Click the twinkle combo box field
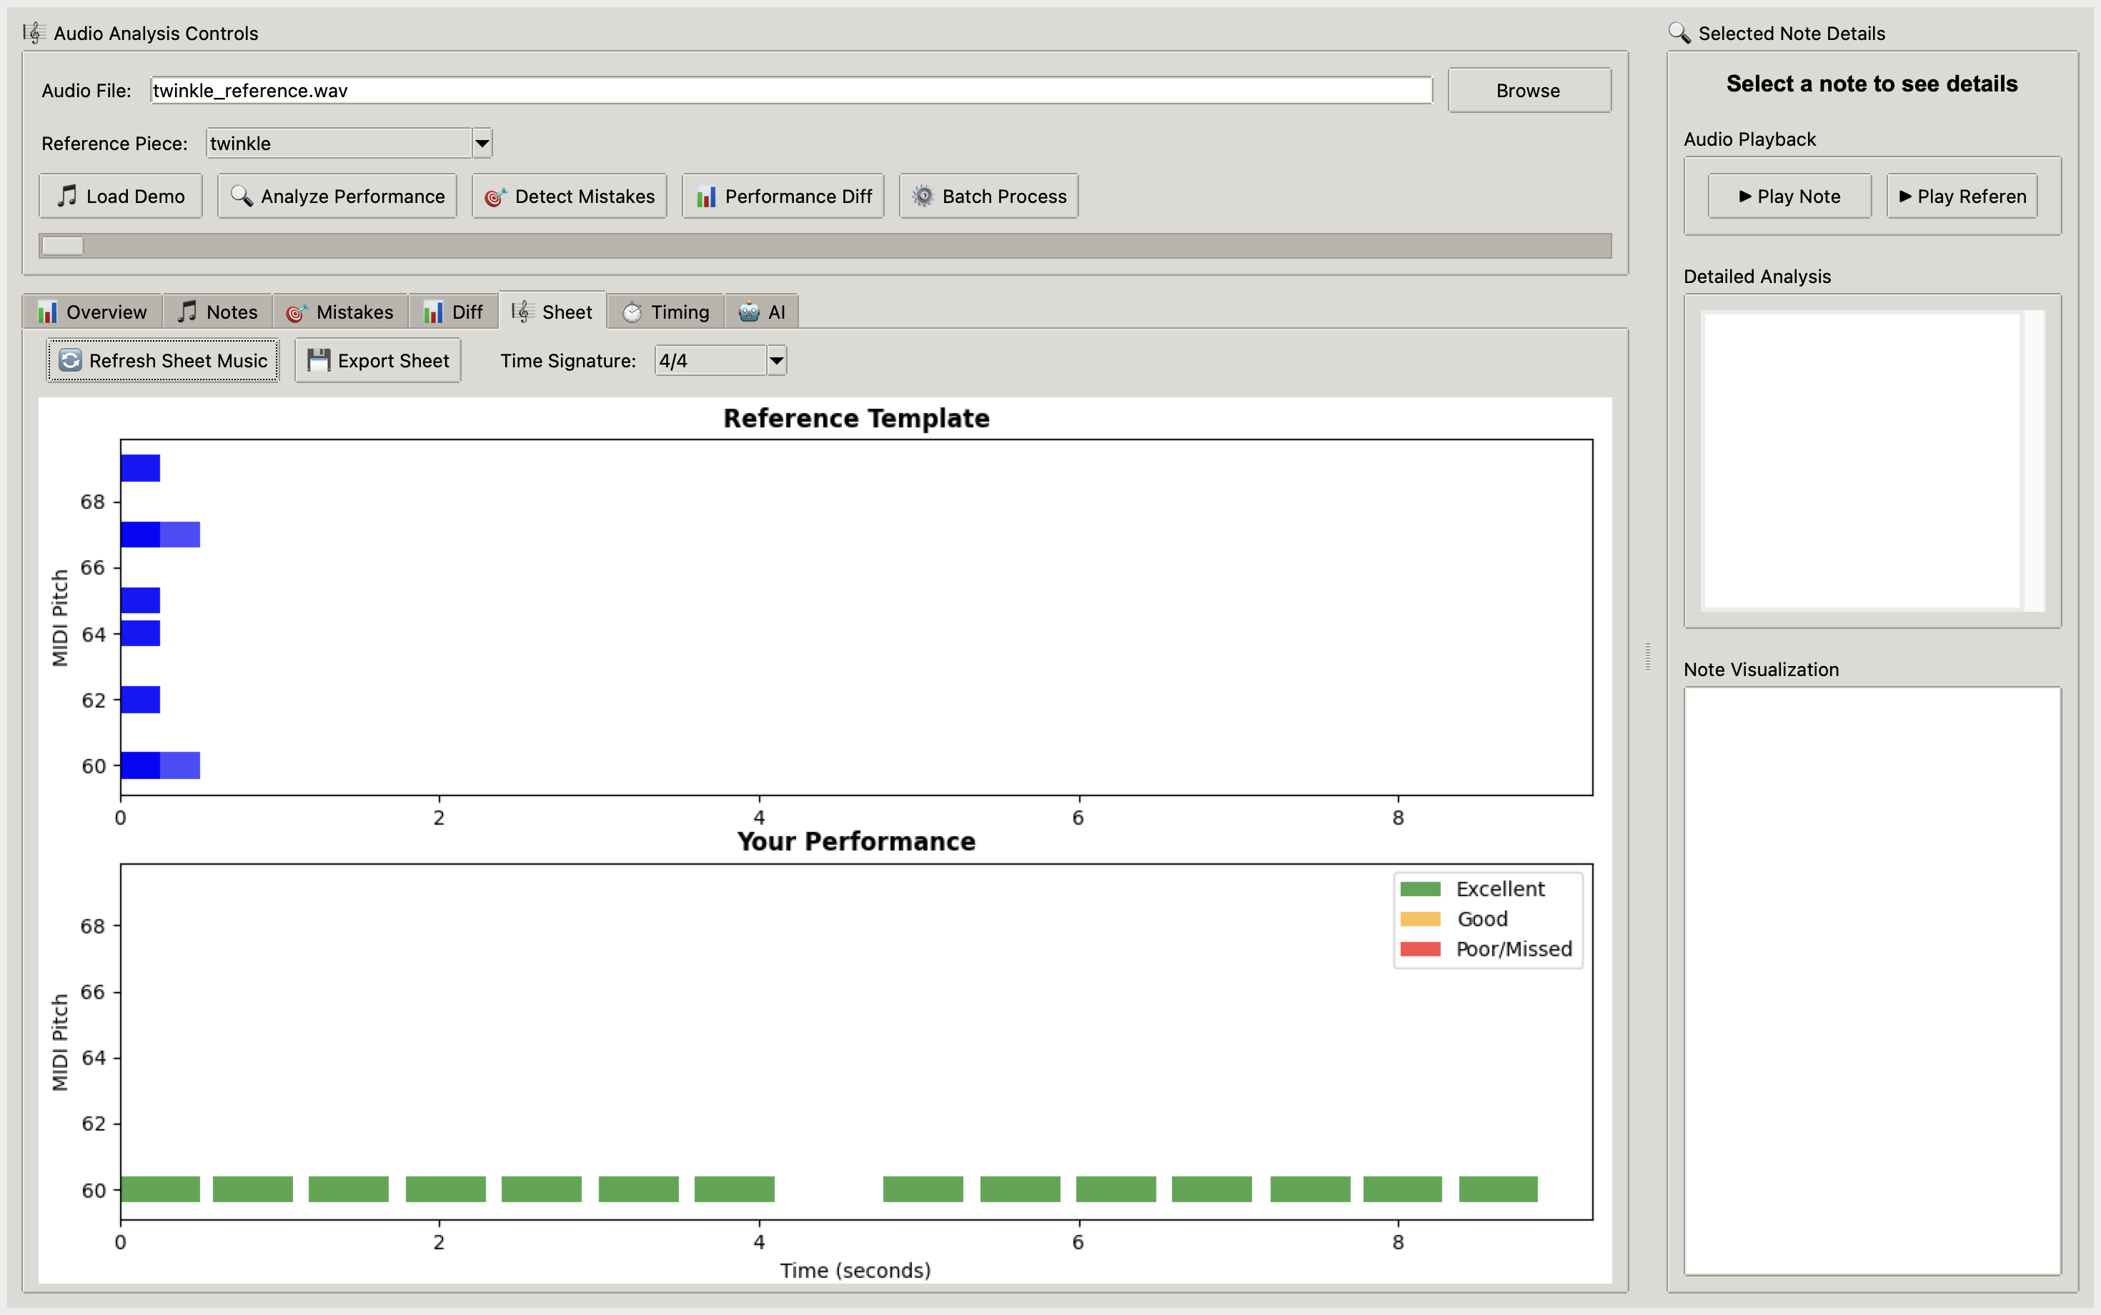The image size is (2101, 1315). pyautogui.click(x=338, y=144)
